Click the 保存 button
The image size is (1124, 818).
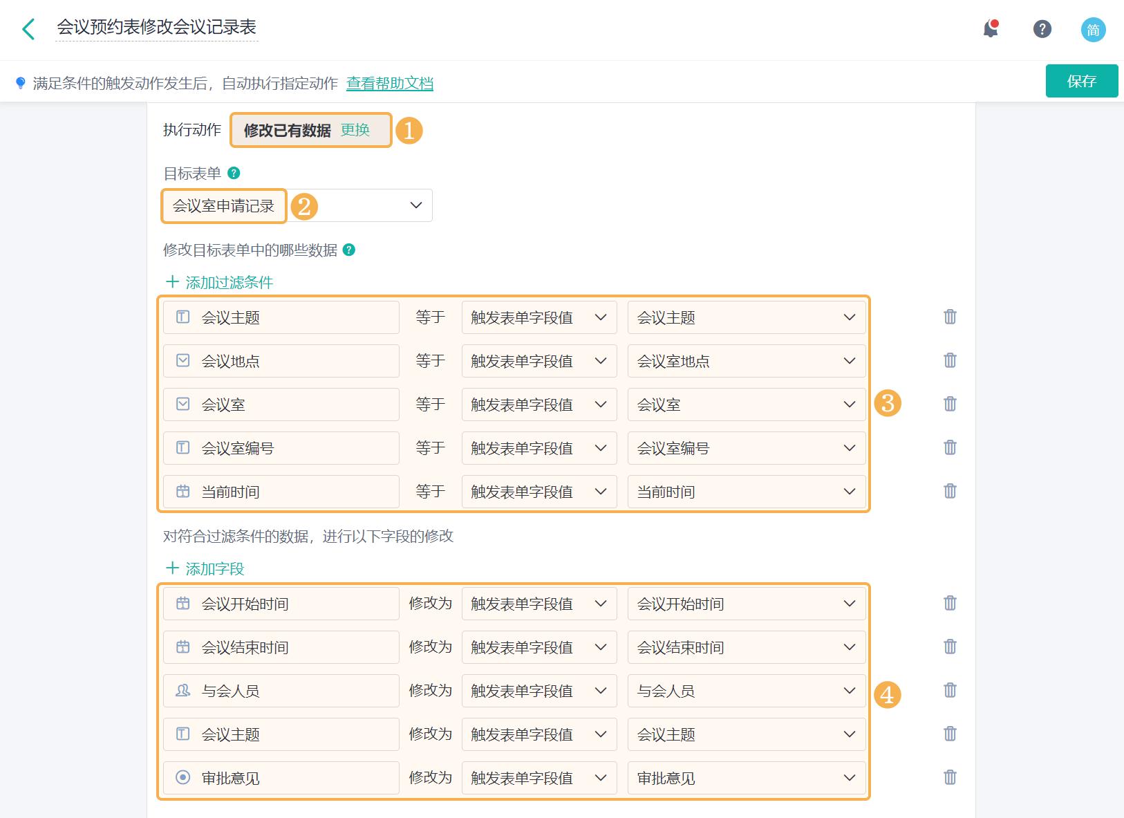coord(1082,81)
